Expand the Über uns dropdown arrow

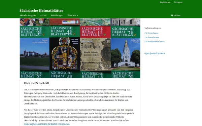click(x=77, y=15)
